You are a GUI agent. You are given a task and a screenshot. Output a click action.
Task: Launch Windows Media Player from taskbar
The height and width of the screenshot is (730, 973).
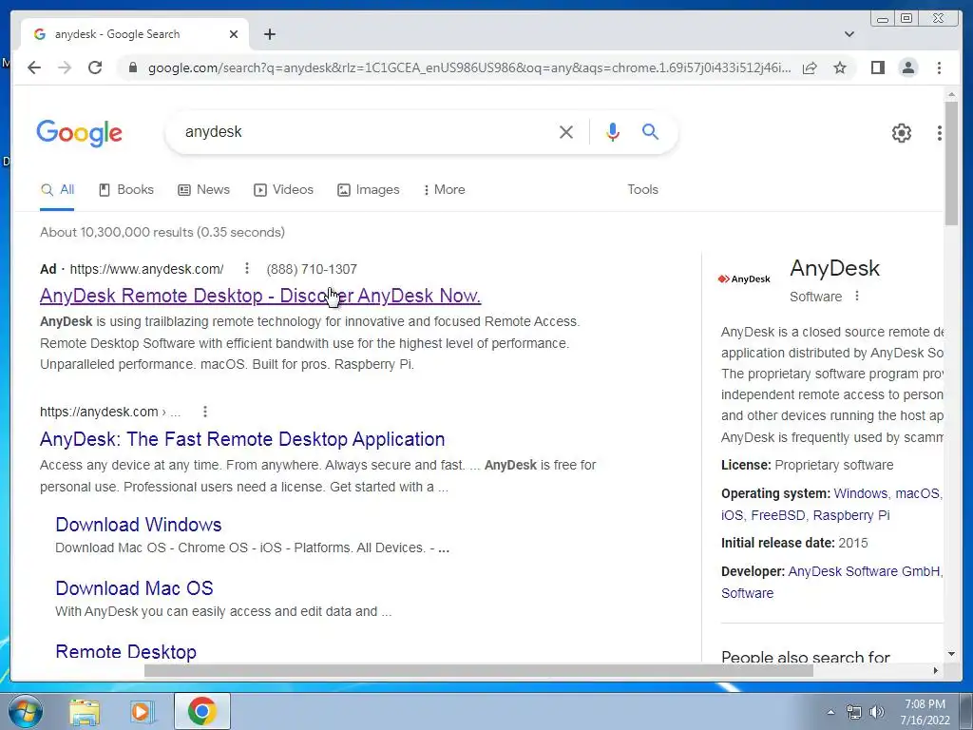pyautogui.click(x=143, y=711)
